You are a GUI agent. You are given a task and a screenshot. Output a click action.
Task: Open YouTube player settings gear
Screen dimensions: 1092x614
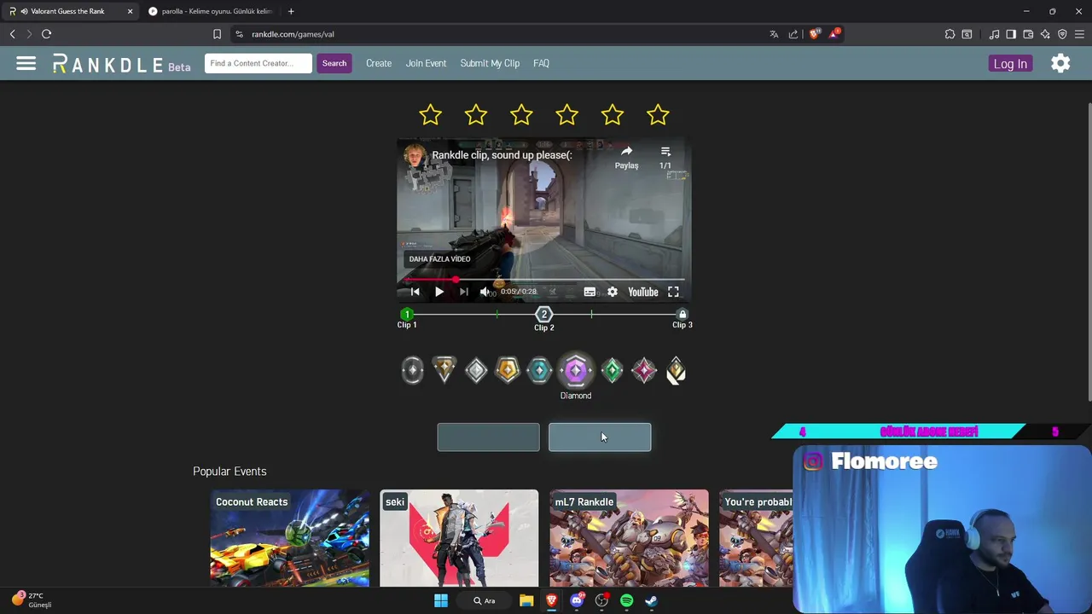pyautogui.click(x=613, y=292)
